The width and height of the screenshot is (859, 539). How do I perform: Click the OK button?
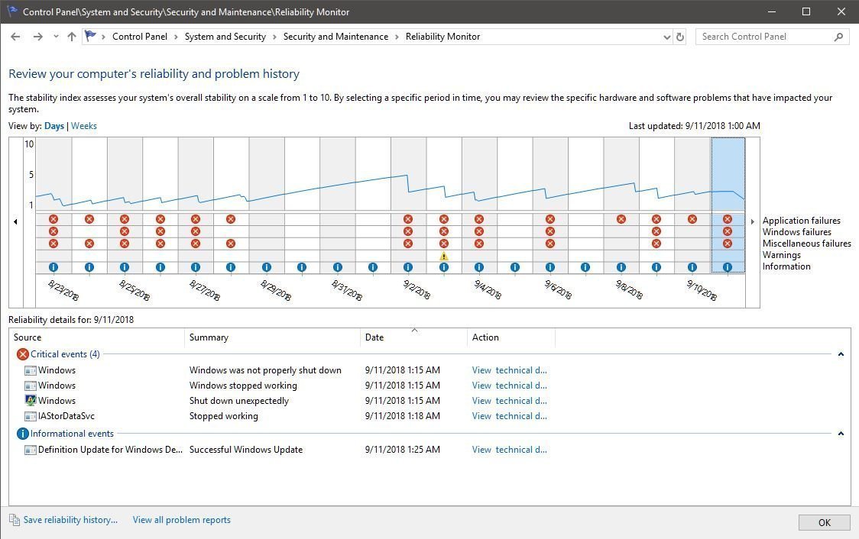pyautogui.click(x=824, y=522)
